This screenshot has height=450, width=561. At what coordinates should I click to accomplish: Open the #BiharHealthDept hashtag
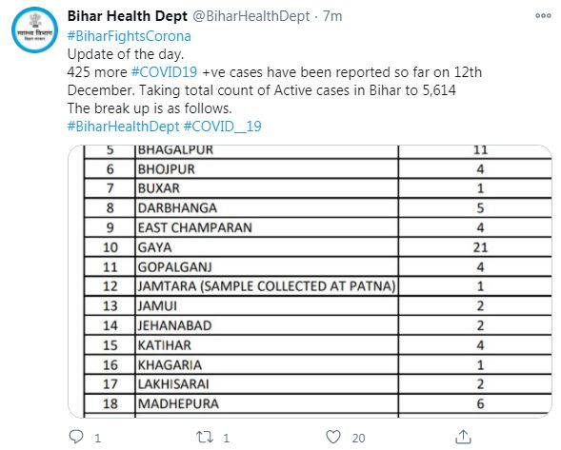[124, 127]
